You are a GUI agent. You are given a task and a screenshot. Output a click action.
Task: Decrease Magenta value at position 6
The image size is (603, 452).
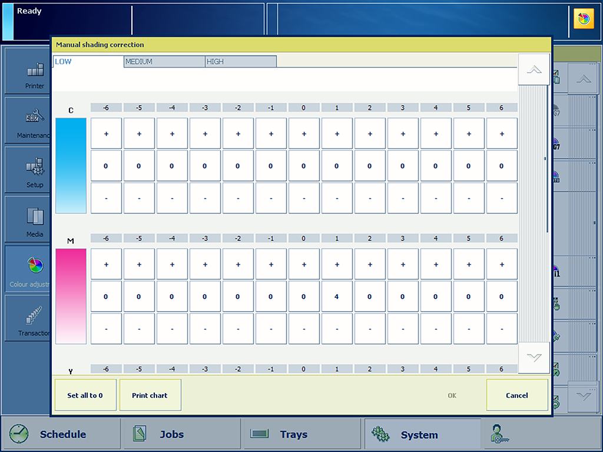(x=502, y=329)
